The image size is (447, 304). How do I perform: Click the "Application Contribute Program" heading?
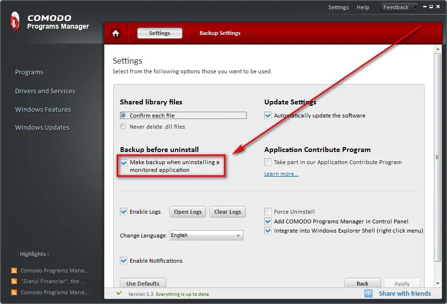[317, 150]
